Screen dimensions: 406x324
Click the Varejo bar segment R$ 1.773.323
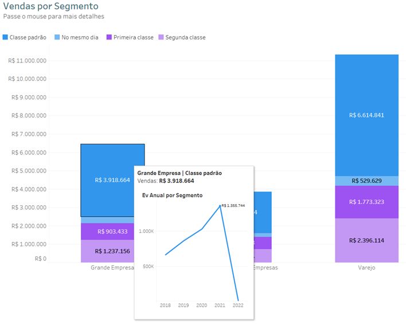pyautogui.click(x=366, y=202)
